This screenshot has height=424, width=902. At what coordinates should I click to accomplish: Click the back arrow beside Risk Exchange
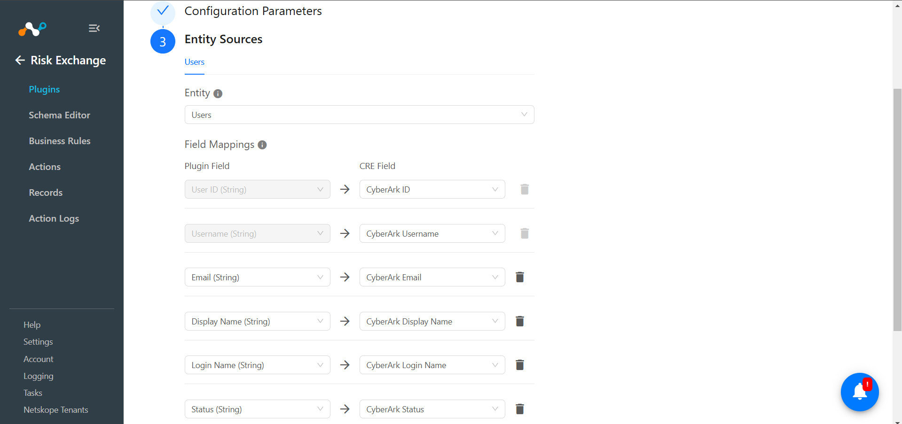(20, 60)
